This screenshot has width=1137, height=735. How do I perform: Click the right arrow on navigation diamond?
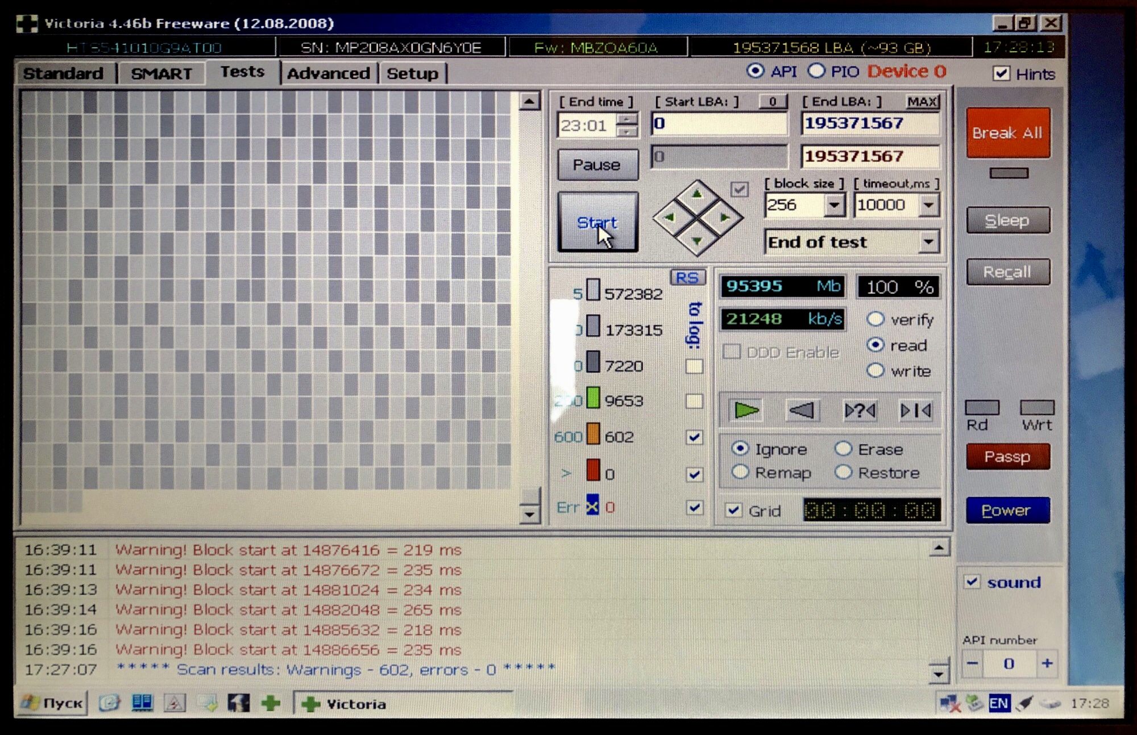724,217
